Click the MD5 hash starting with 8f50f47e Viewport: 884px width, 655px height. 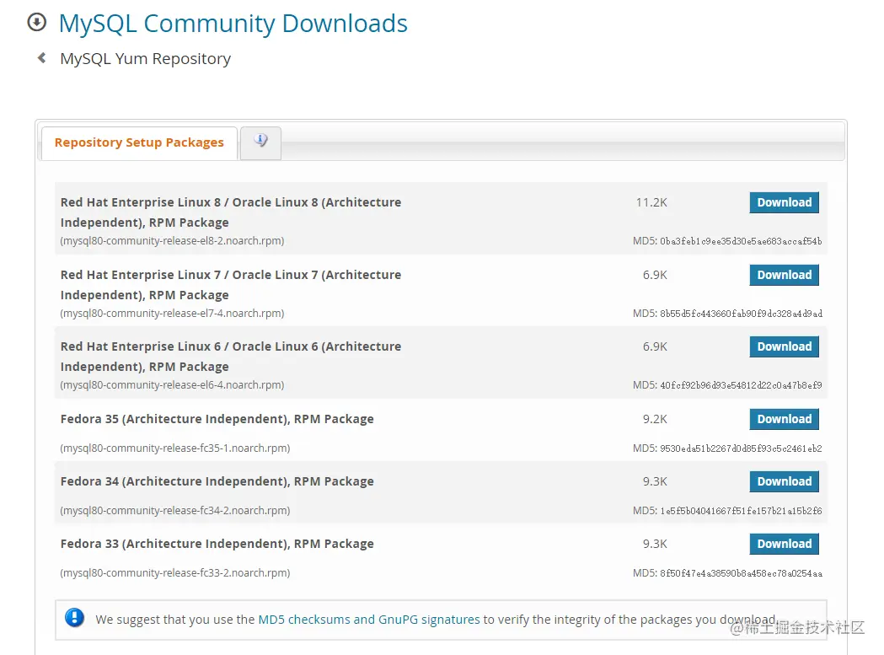click(x=741, y=574)
